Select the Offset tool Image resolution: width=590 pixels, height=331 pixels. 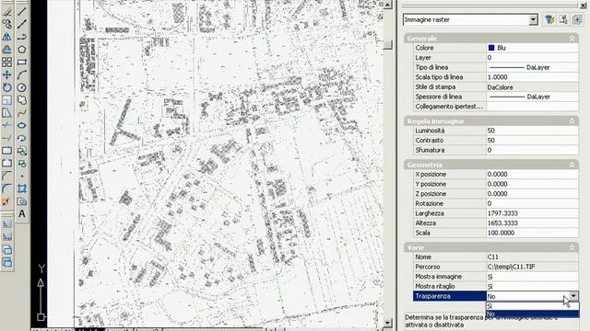pos(6,49)
